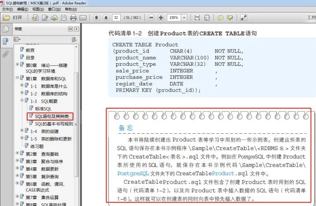Expand 第2章 查询基础 bookmark
This screenshot has height=206, width=316.
pos(17,153)
